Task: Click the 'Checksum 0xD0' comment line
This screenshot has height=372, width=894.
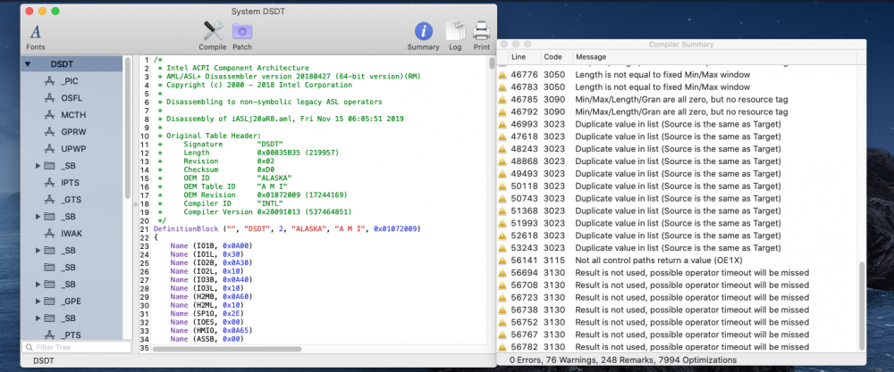Action: coord(217,169)
